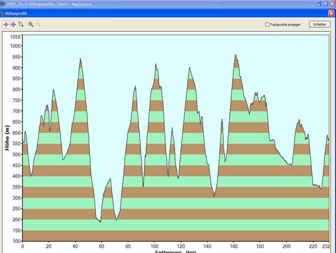Click the profile peak near 45 km
Image resolution: width=336 pixels, height=253 pixels.
(x=80, y=59)
